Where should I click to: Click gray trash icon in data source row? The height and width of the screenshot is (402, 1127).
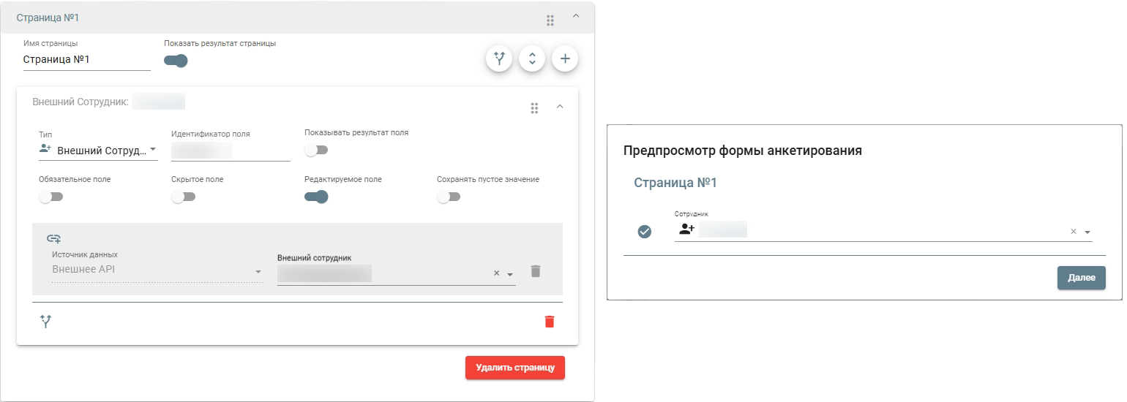coord(536,271)
